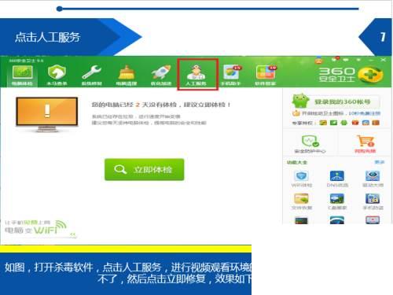Select the 木马查杀 horse shield icon
This screenshot has height=295, width=393.
tap(57, 75)
